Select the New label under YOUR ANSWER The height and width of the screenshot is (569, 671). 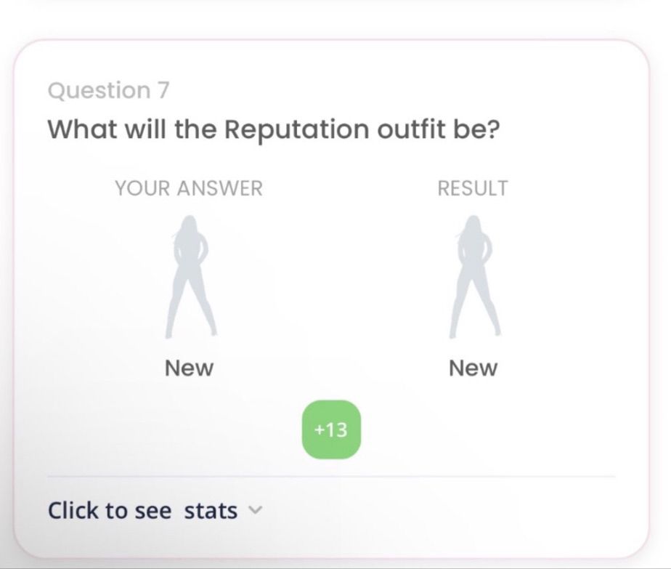[x=189, y=368]
